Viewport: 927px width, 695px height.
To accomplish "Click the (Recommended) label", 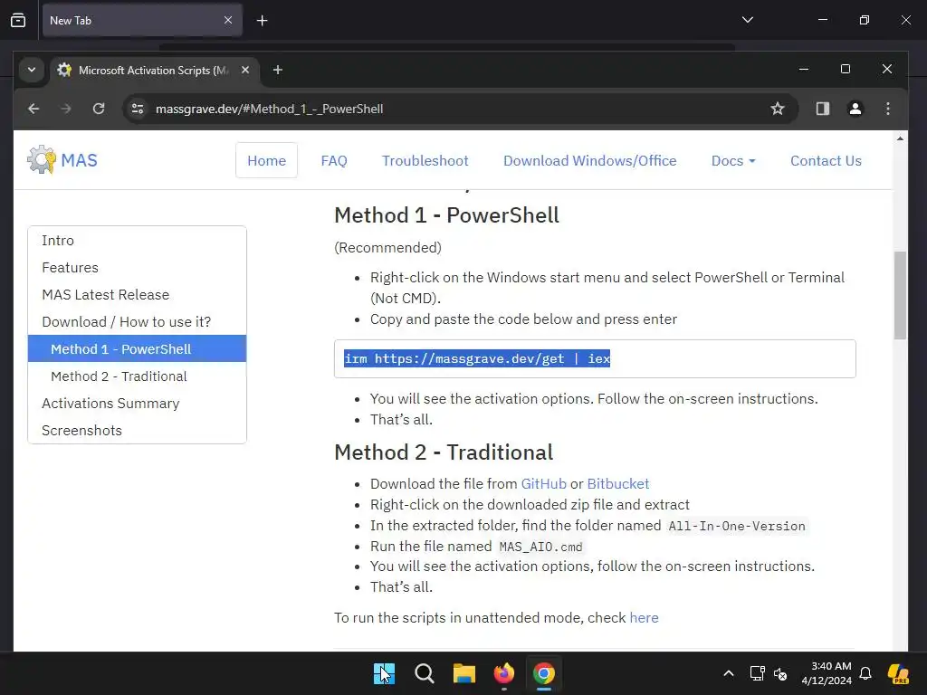I will (387, 248).
